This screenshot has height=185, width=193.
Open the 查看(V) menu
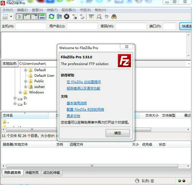tap(37, 10)
